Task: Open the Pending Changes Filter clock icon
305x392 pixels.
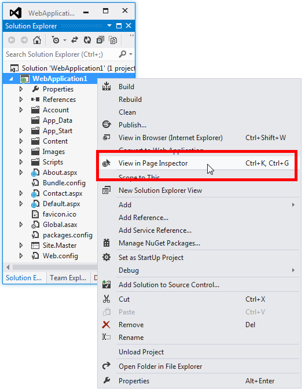Action: pos(56,40)
